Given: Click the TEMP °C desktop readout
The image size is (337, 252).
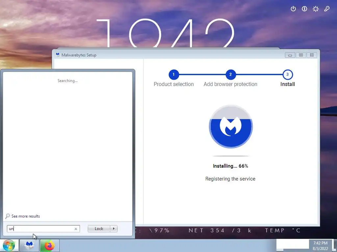Looking at the screenshot, I should 282,230.
